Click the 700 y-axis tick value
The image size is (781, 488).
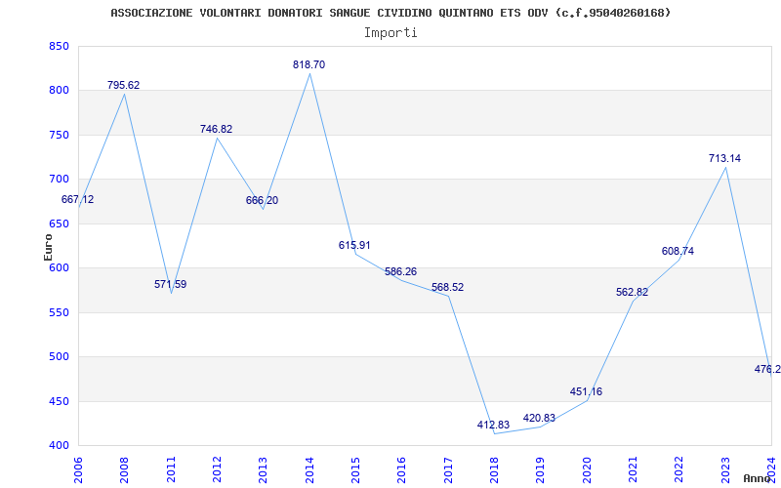[59, 180]
